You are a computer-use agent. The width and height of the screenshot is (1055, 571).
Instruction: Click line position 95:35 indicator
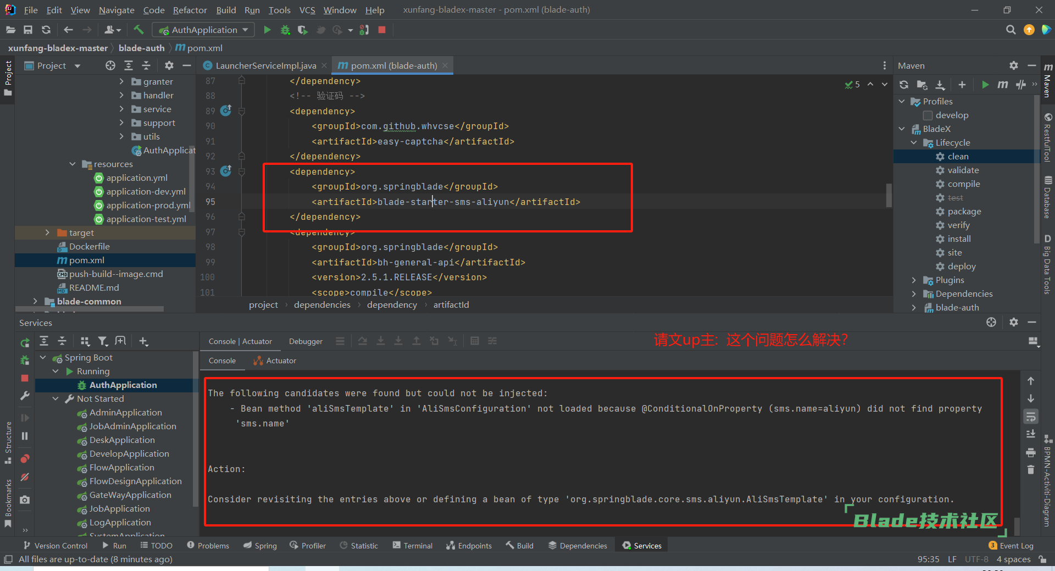tap(928, 559)
